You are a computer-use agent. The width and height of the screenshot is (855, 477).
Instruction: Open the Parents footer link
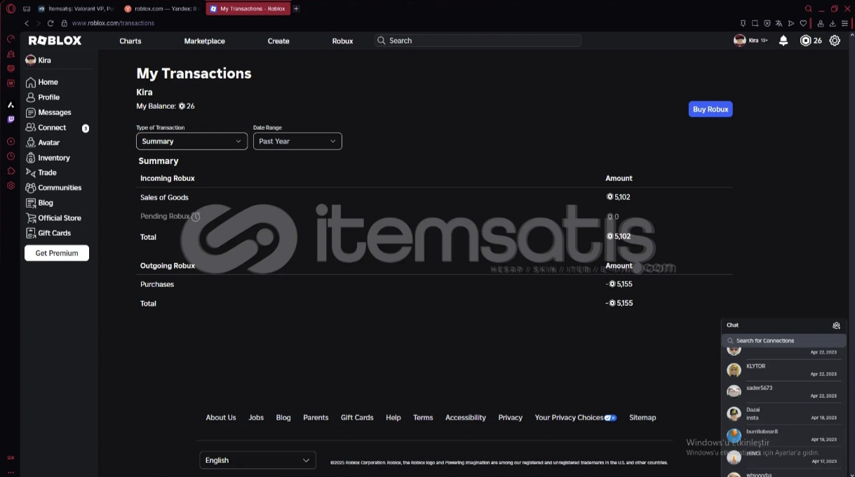pos(316,417)
